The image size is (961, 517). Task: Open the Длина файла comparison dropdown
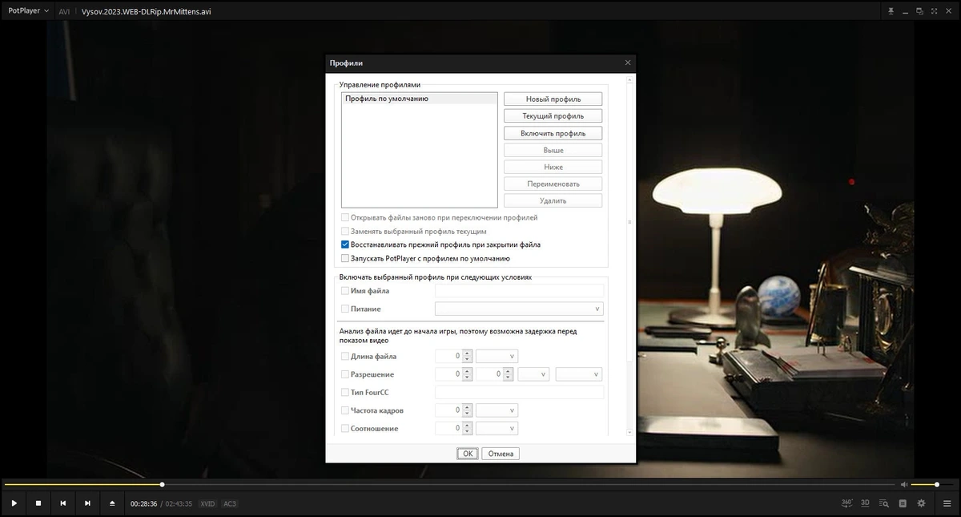tap(497, 356)
